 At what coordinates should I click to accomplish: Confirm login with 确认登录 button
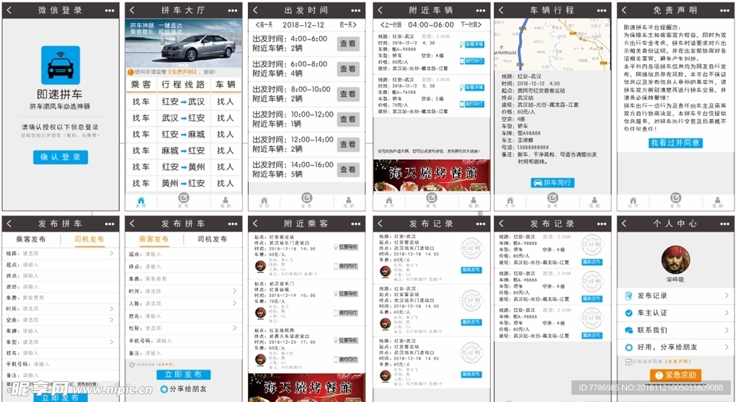pyautogui.click(x=61, y=157)
